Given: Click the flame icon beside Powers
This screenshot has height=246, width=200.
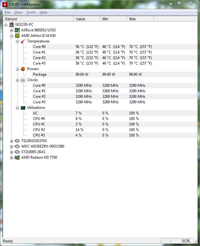Looking at the screenshot, I should [x=23, y=69].
